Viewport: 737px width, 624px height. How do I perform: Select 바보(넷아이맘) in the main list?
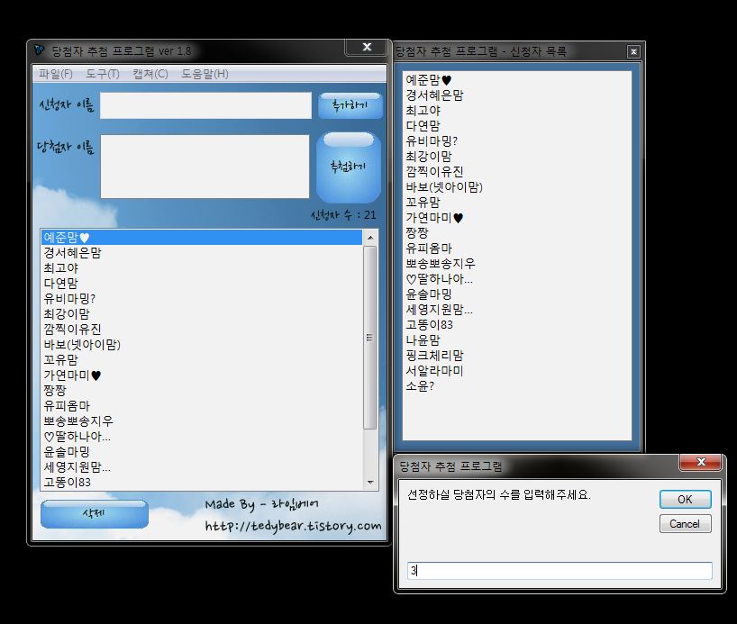[x=201, y=345]
